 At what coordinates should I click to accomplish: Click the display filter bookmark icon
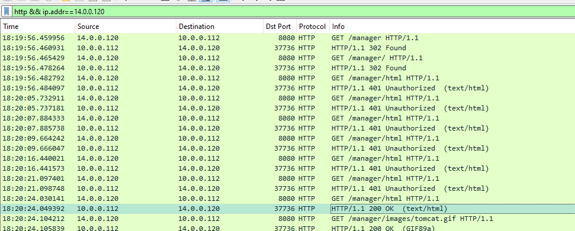click(x=7, y=12)
